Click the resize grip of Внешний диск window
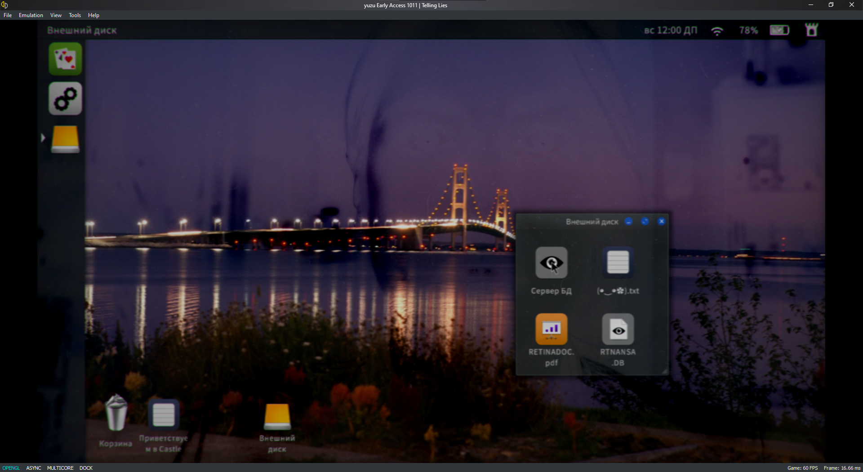The image size is (863, 472). click(664, 371)
